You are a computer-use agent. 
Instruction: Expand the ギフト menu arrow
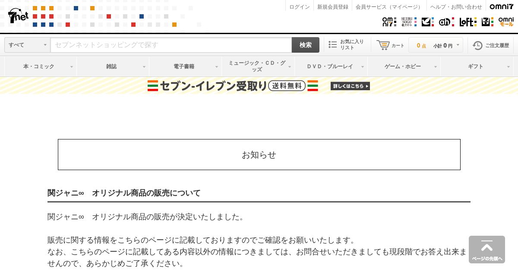[509, 67]
